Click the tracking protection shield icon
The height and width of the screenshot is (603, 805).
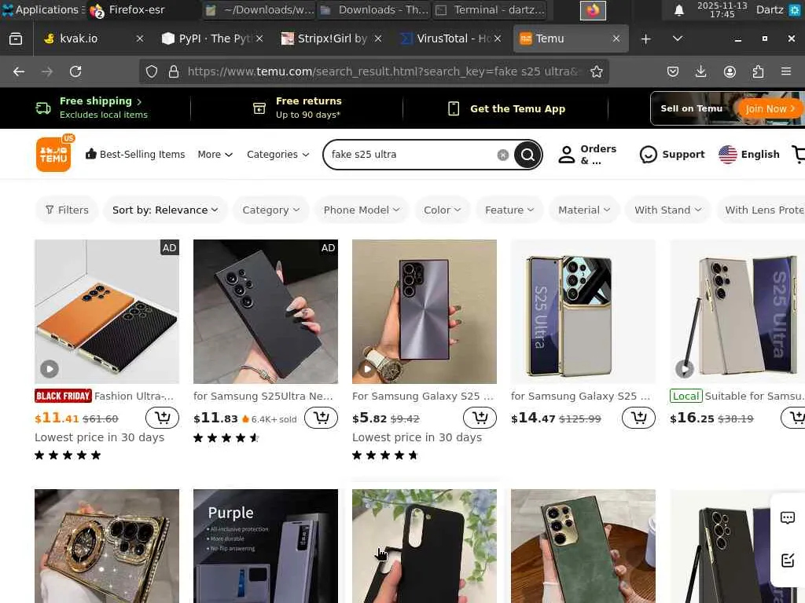(x=152, y=71)
